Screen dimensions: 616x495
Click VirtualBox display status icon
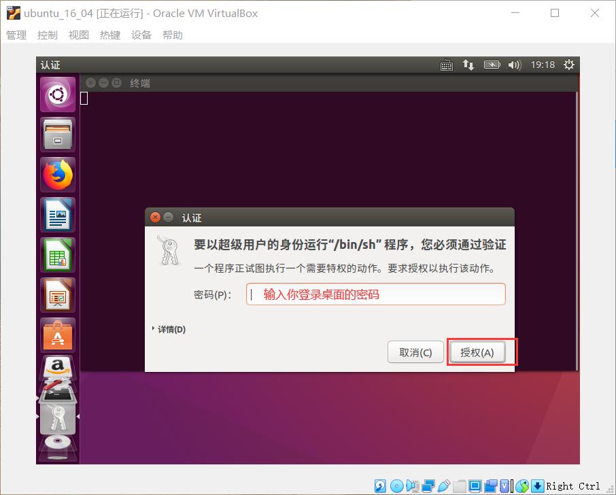[475, 486]
